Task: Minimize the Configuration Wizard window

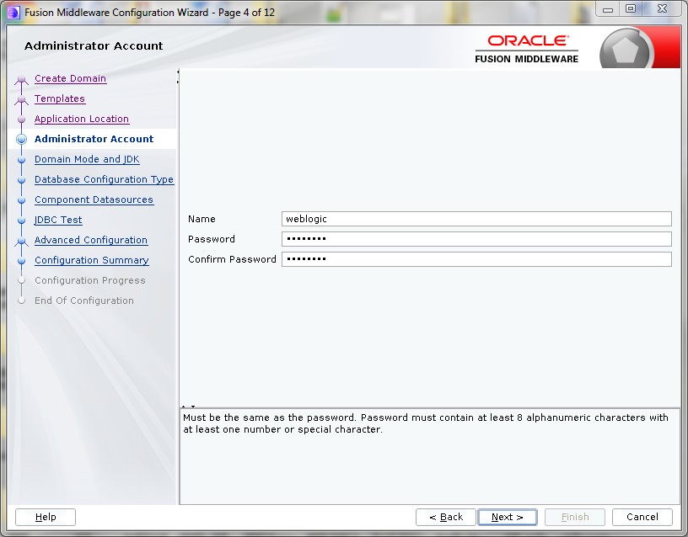Action: [608, 9]
